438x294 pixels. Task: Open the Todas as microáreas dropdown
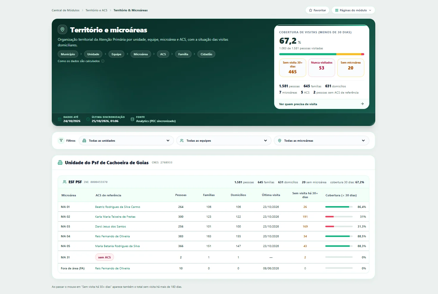321,140
